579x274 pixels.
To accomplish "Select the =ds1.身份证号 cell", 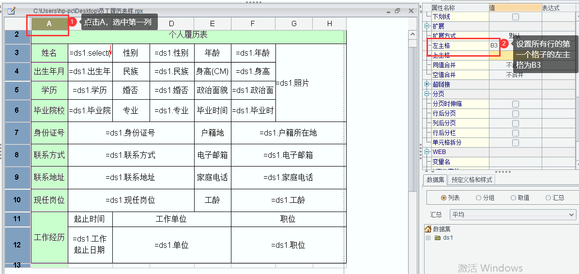I will (x=131, y=133).
